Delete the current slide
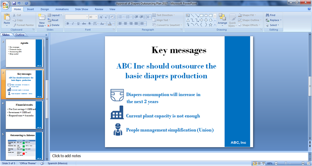 pyautogui.click(x=54, y=25)
